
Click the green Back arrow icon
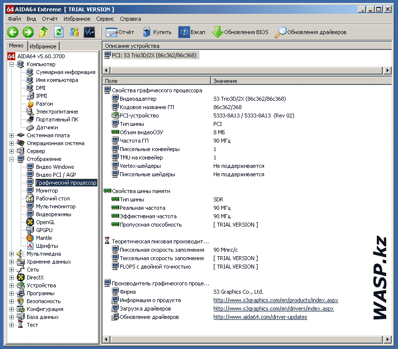13,32
